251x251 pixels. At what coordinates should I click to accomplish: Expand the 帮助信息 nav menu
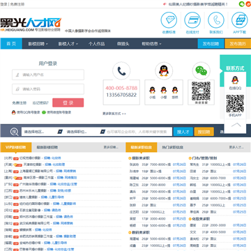point(151,44)
